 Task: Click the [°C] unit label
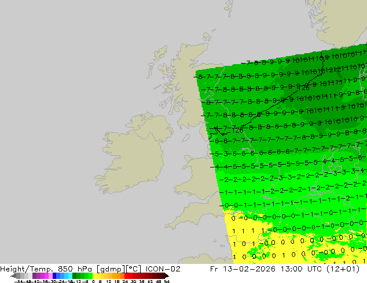point(134,269)
